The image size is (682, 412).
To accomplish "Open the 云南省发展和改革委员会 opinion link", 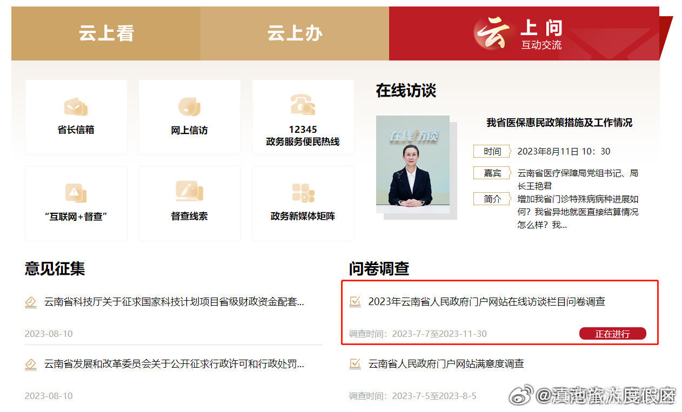I will pyautogui.click(x=173, y=364).
